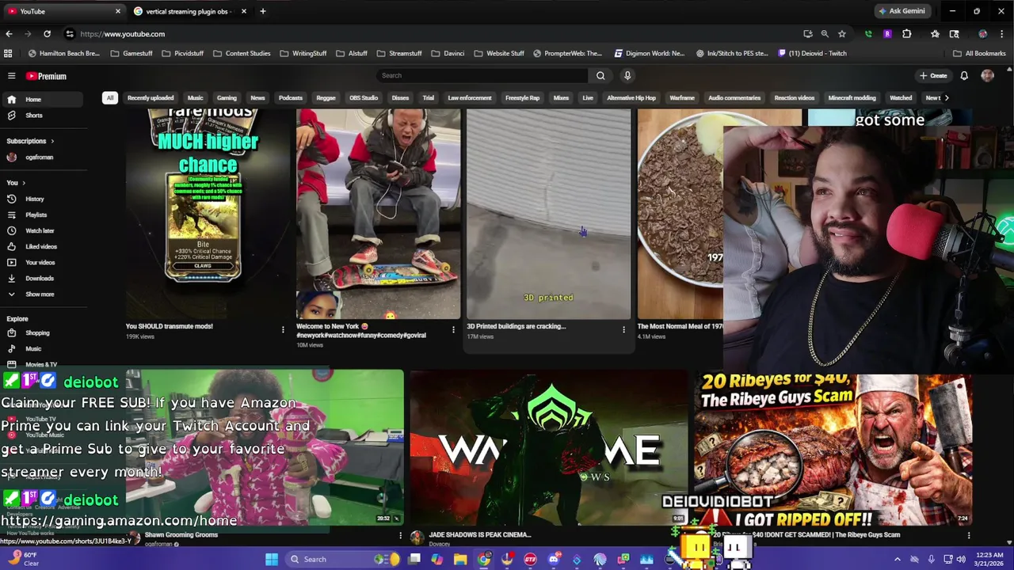1014x570 pixels.
Task: Open Discord from the taskbar
Action: click(554, 559)
